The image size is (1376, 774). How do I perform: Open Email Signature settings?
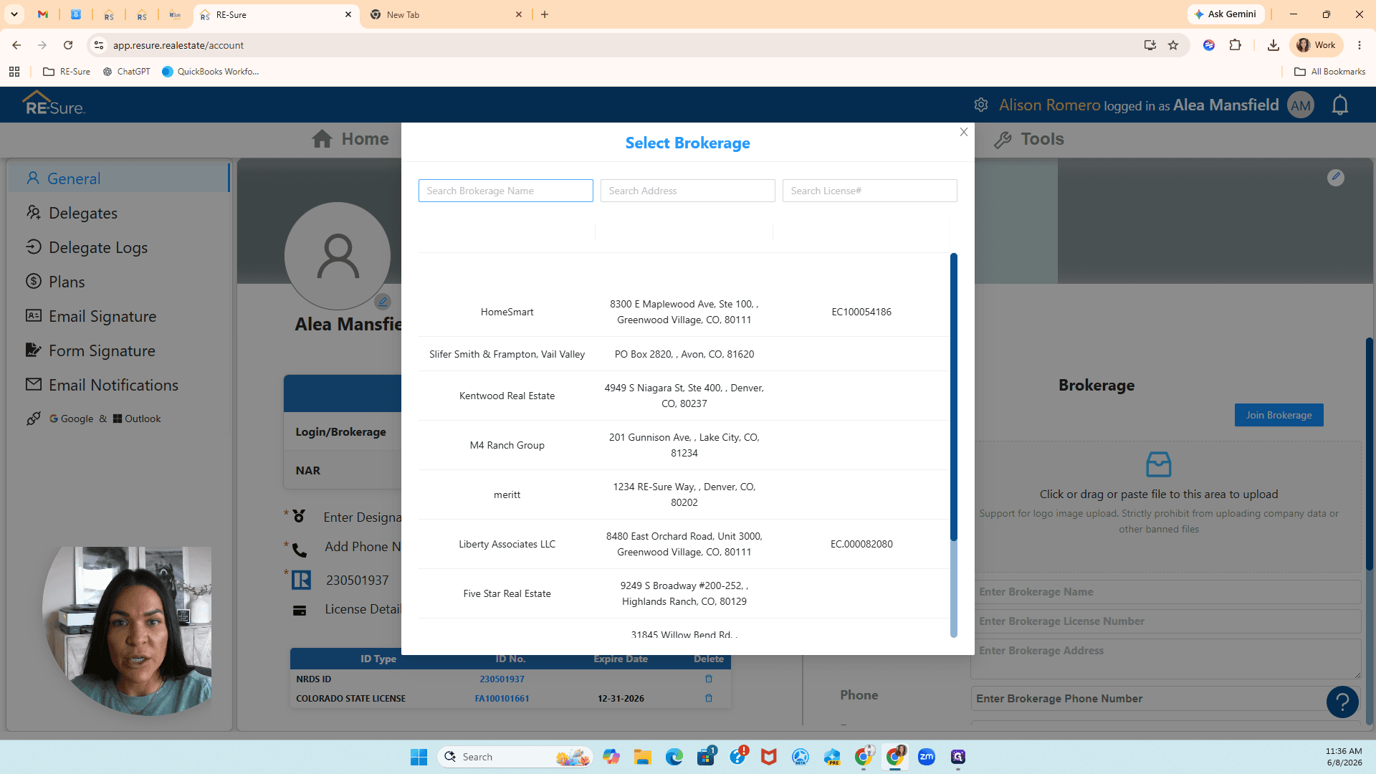[91, 316]
